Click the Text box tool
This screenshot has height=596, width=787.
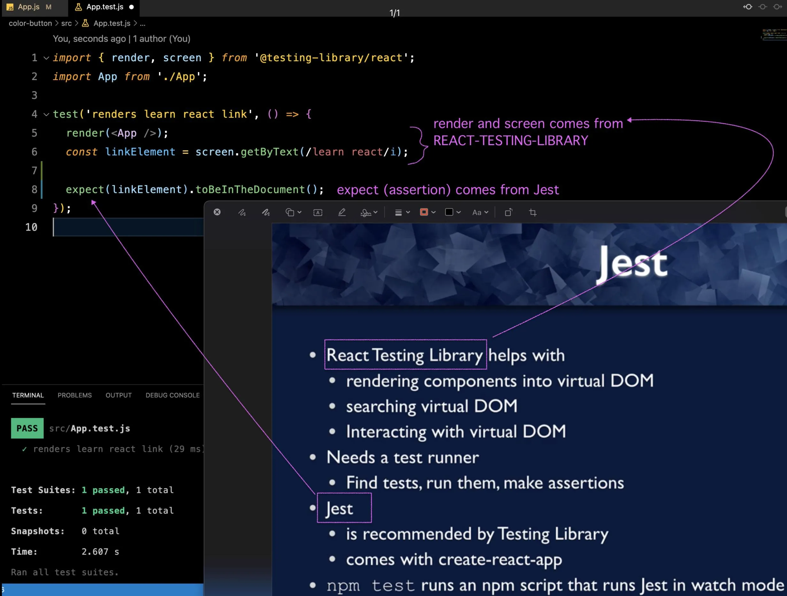[318, 212]
